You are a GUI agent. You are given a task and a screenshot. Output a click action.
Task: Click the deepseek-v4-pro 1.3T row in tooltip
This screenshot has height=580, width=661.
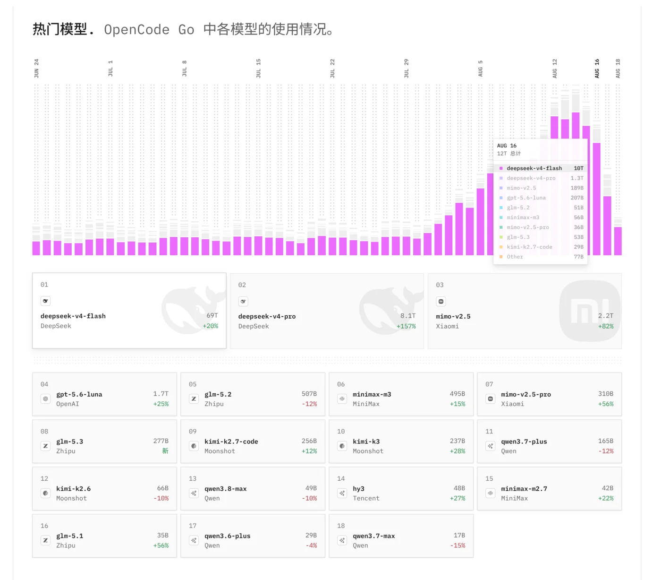point(541,178)
